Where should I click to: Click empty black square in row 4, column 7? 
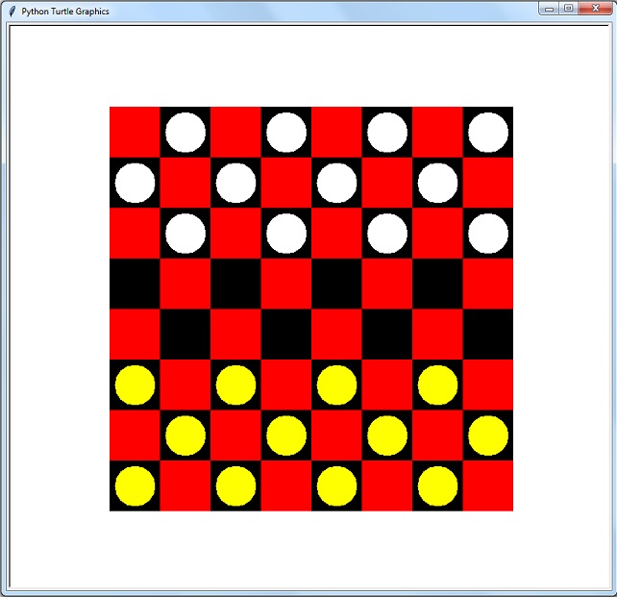pos(437,284)
